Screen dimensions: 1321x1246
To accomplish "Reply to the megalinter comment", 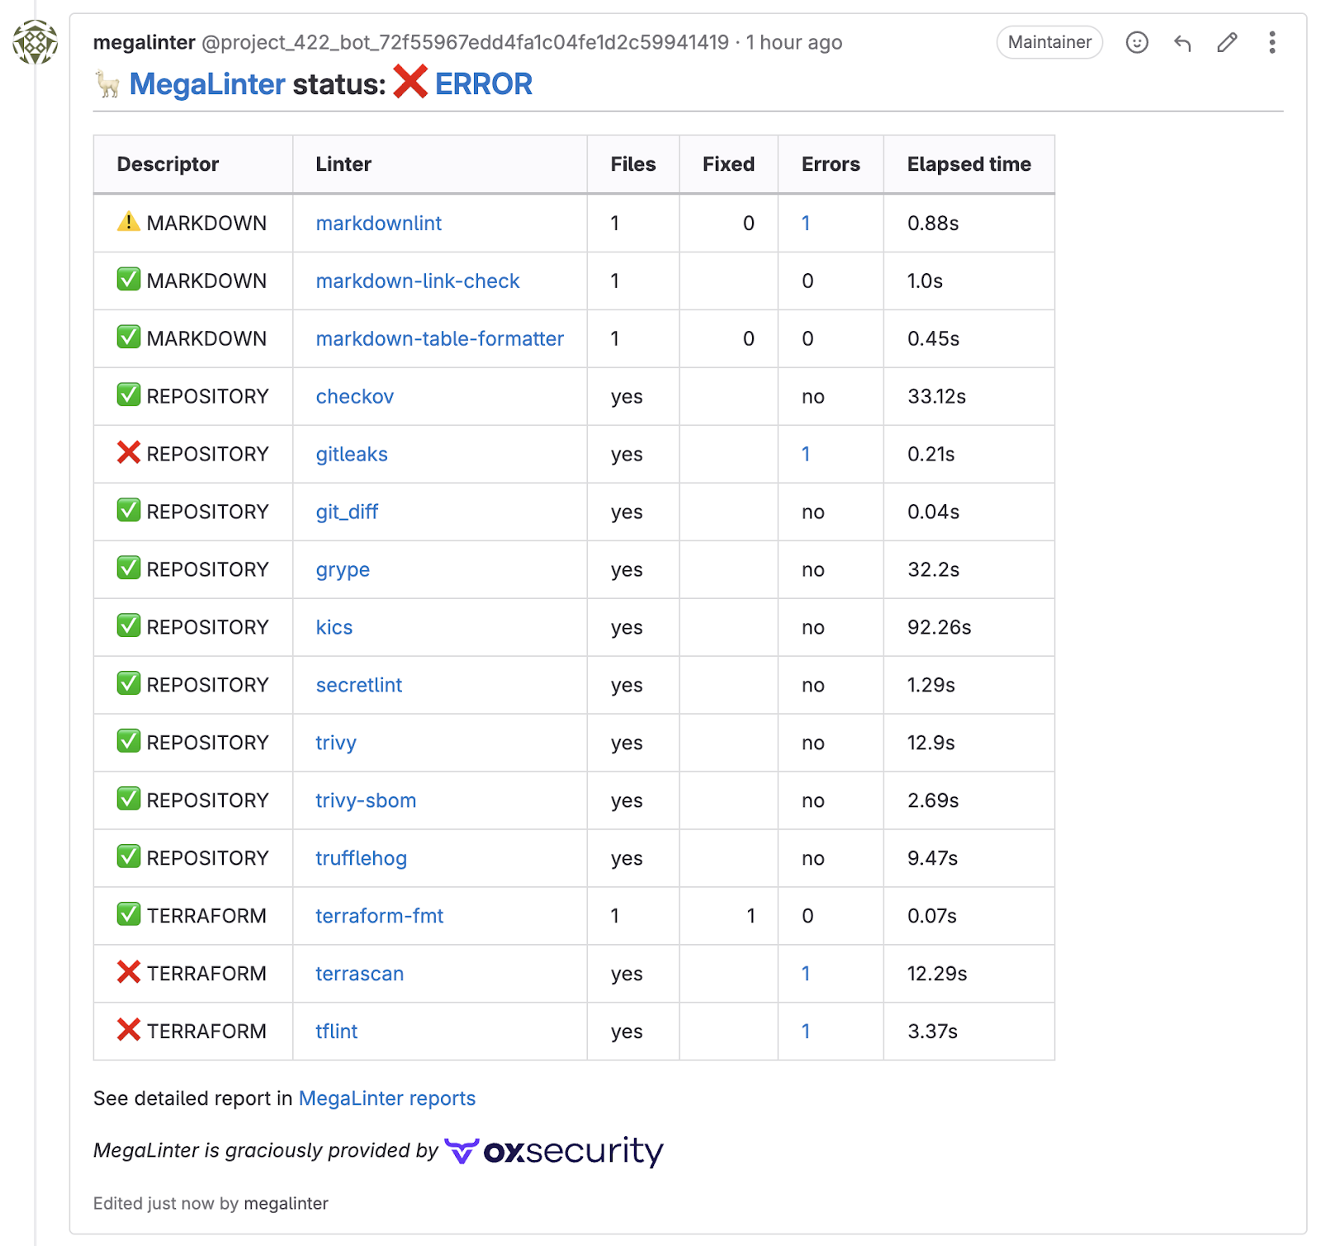I will tap(1182, 42).
